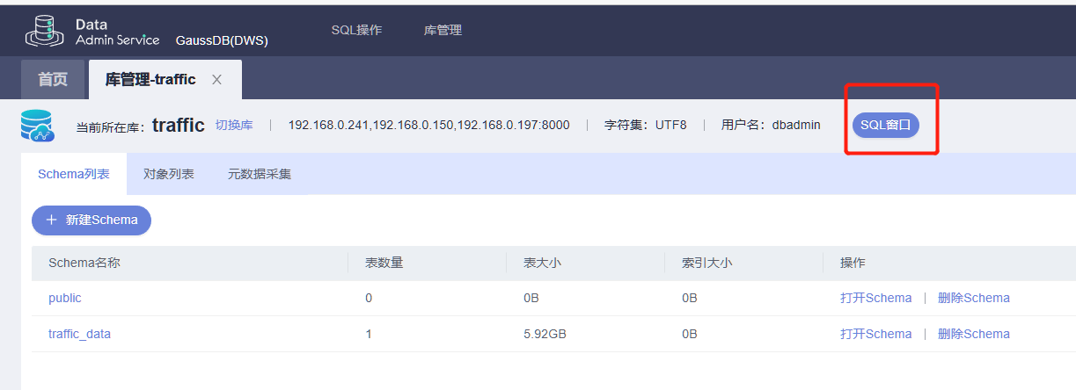
Task: Open the 元数据采集 tab
Action: pyautogui.click(x=260, y=174)
